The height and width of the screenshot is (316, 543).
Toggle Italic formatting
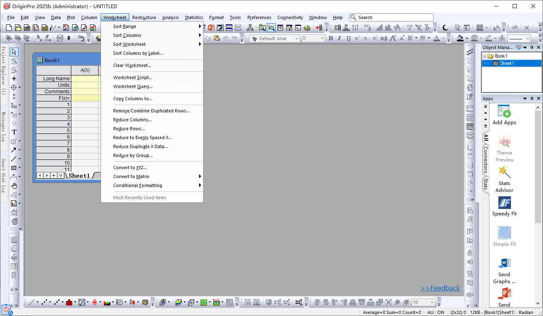click(339, 38)
